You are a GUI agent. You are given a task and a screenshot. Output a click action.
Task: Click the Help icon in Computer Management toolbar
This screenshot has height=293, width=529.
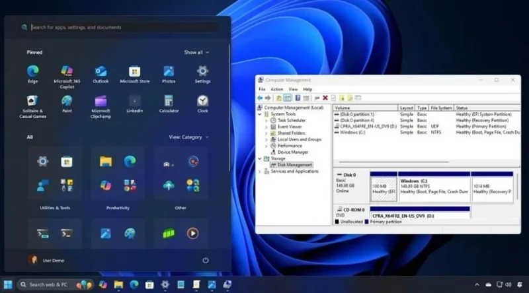298,98
